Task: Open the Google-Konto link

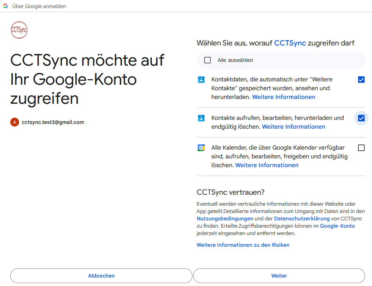Action: (337, 226)
